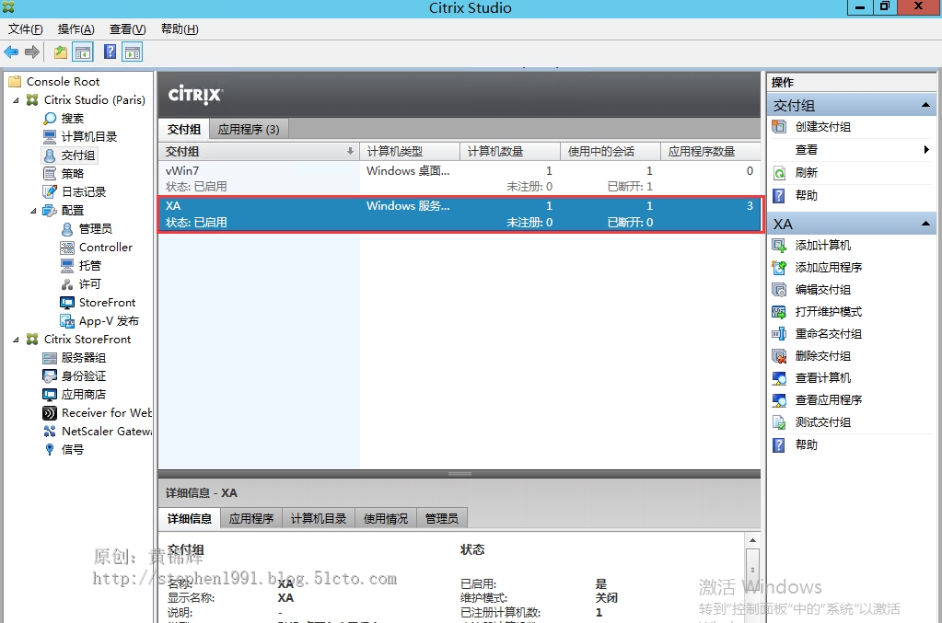942x623 pixels.
Task: Open the App-V 发布 tree node
Action: pyautogui.click(x=108, y=321)
